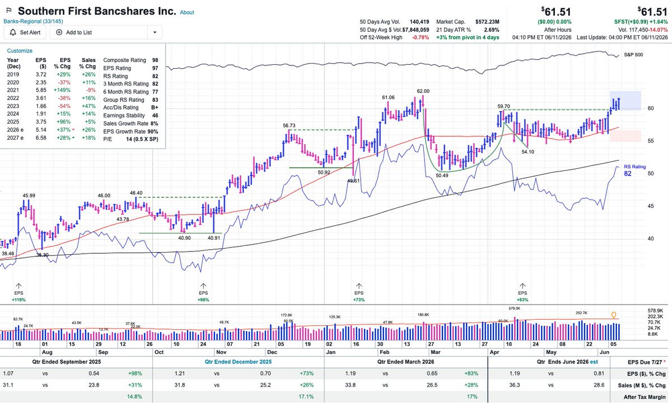Click the 54.10 low label

tap(528, 151)
